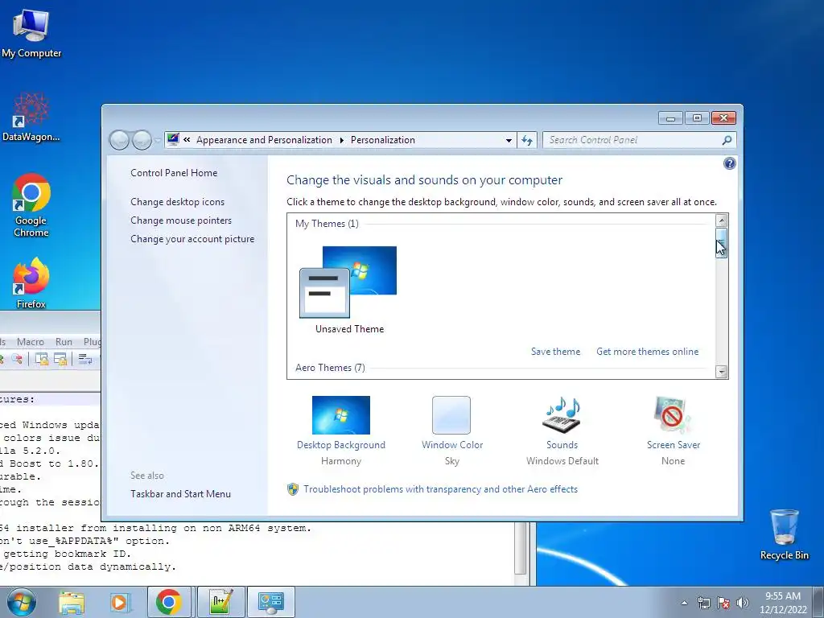This screenshot has height=618, width=824.
Task: Show hidden tray icons arrow
Action: (x=684, y=603)
